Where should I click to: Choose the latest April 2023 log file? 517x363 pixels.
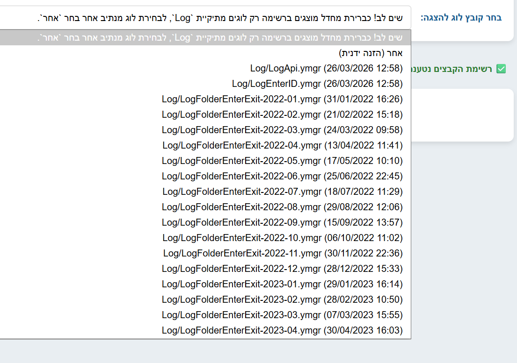tap(282, 330)
